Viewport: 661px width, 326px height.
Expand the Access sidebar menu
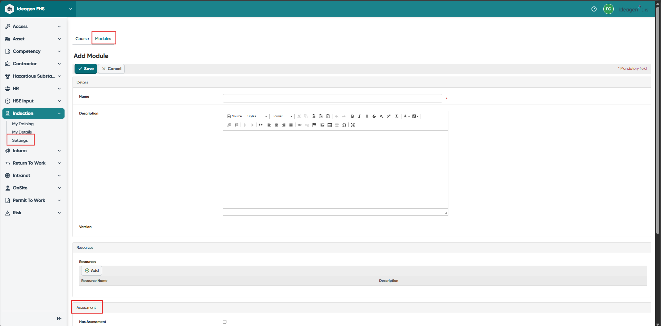click(x=33, y=27)
